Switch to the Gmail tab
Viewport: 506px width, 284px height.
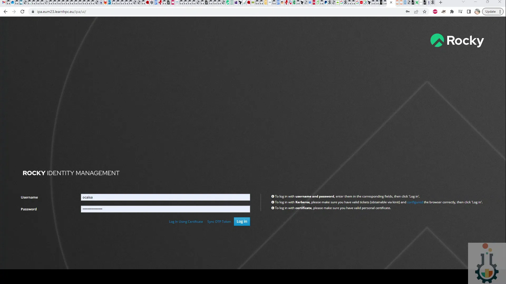[x=4, y=2]
